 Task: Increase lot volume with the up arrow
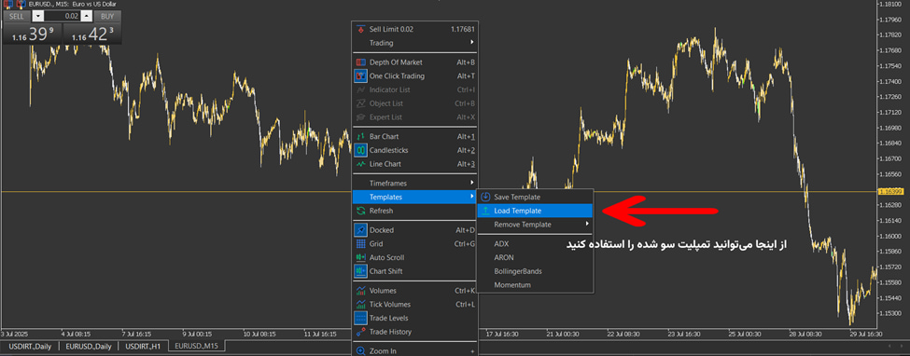87,16
